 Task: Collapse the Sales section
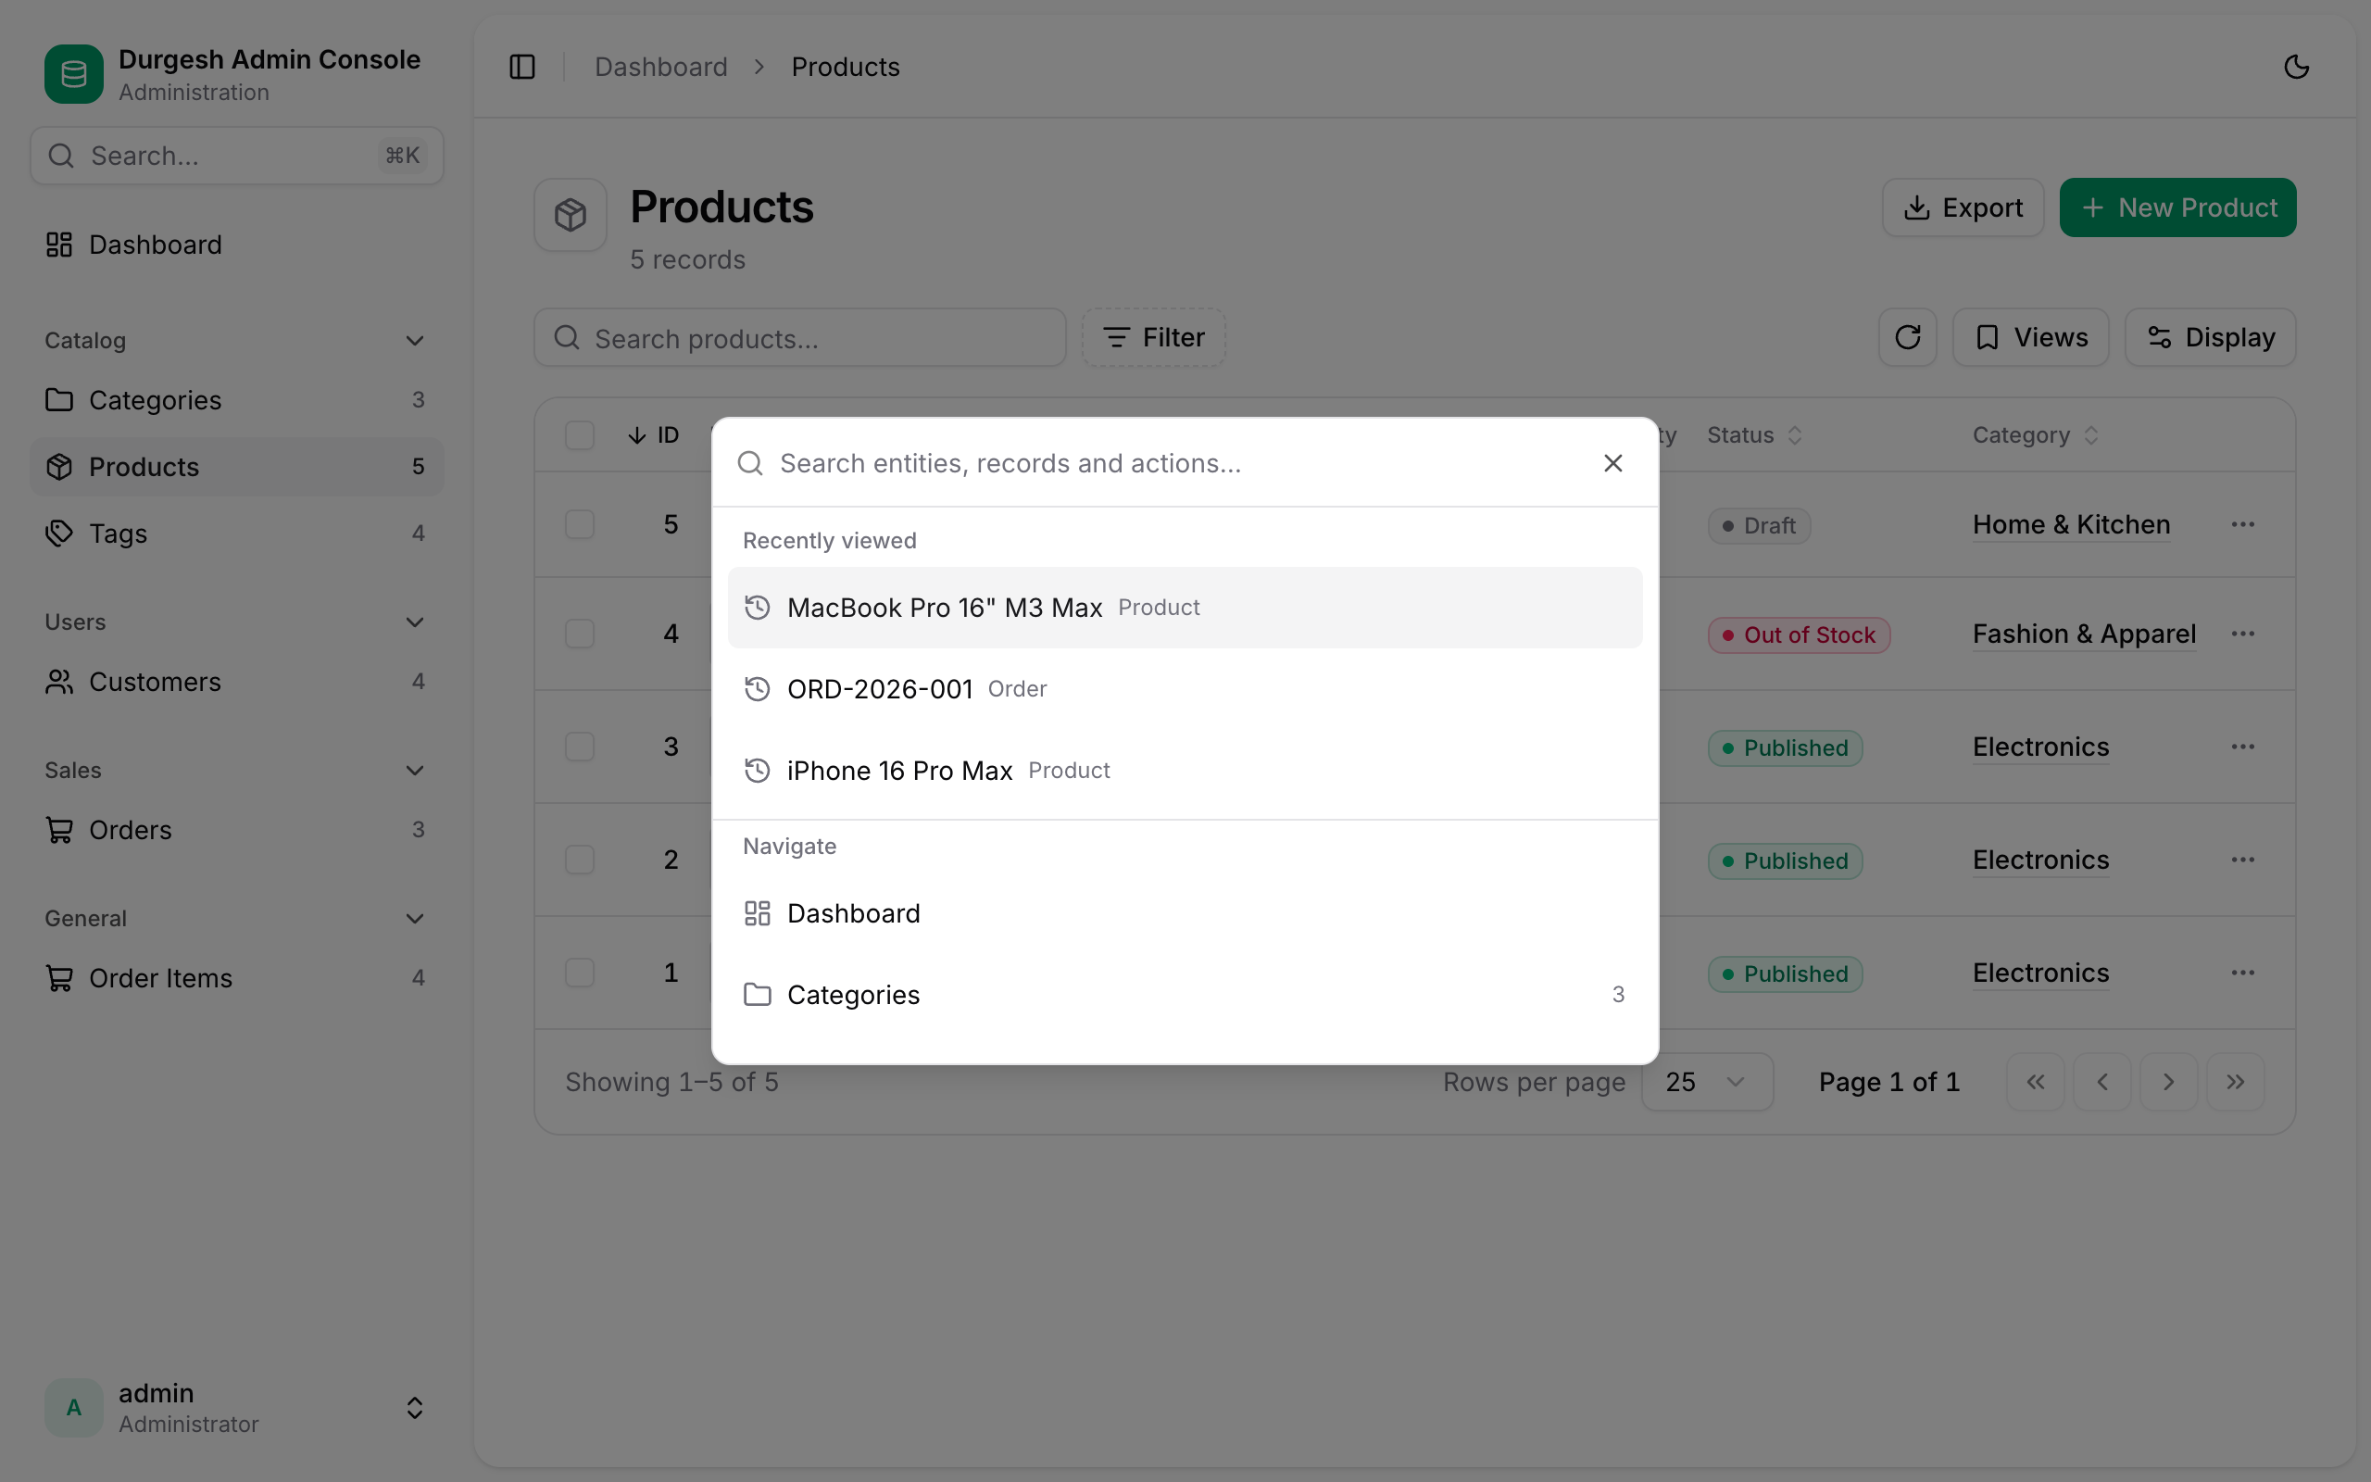414,771
